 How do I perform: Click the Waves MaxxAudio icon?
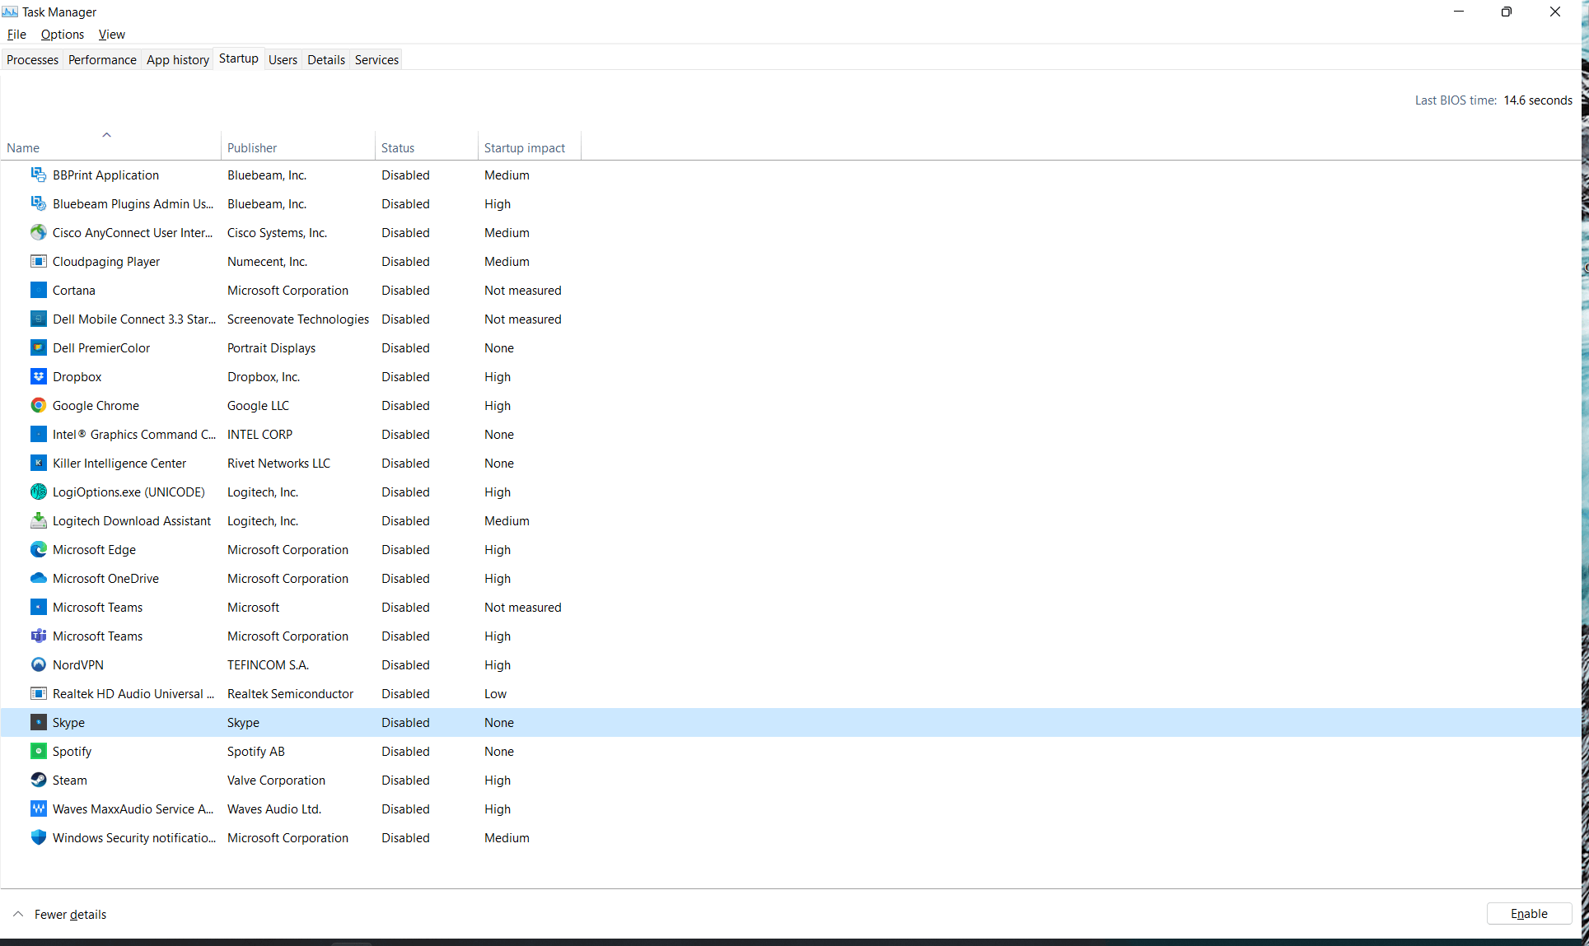click(38, 809)
